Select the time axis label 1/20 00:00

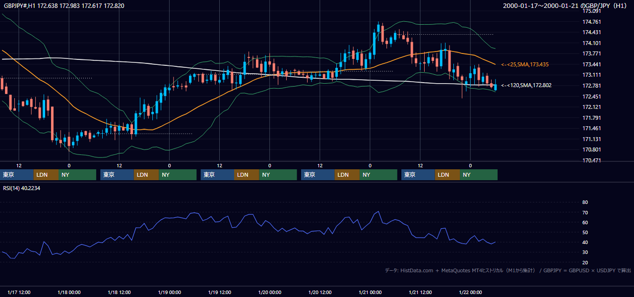270,292
